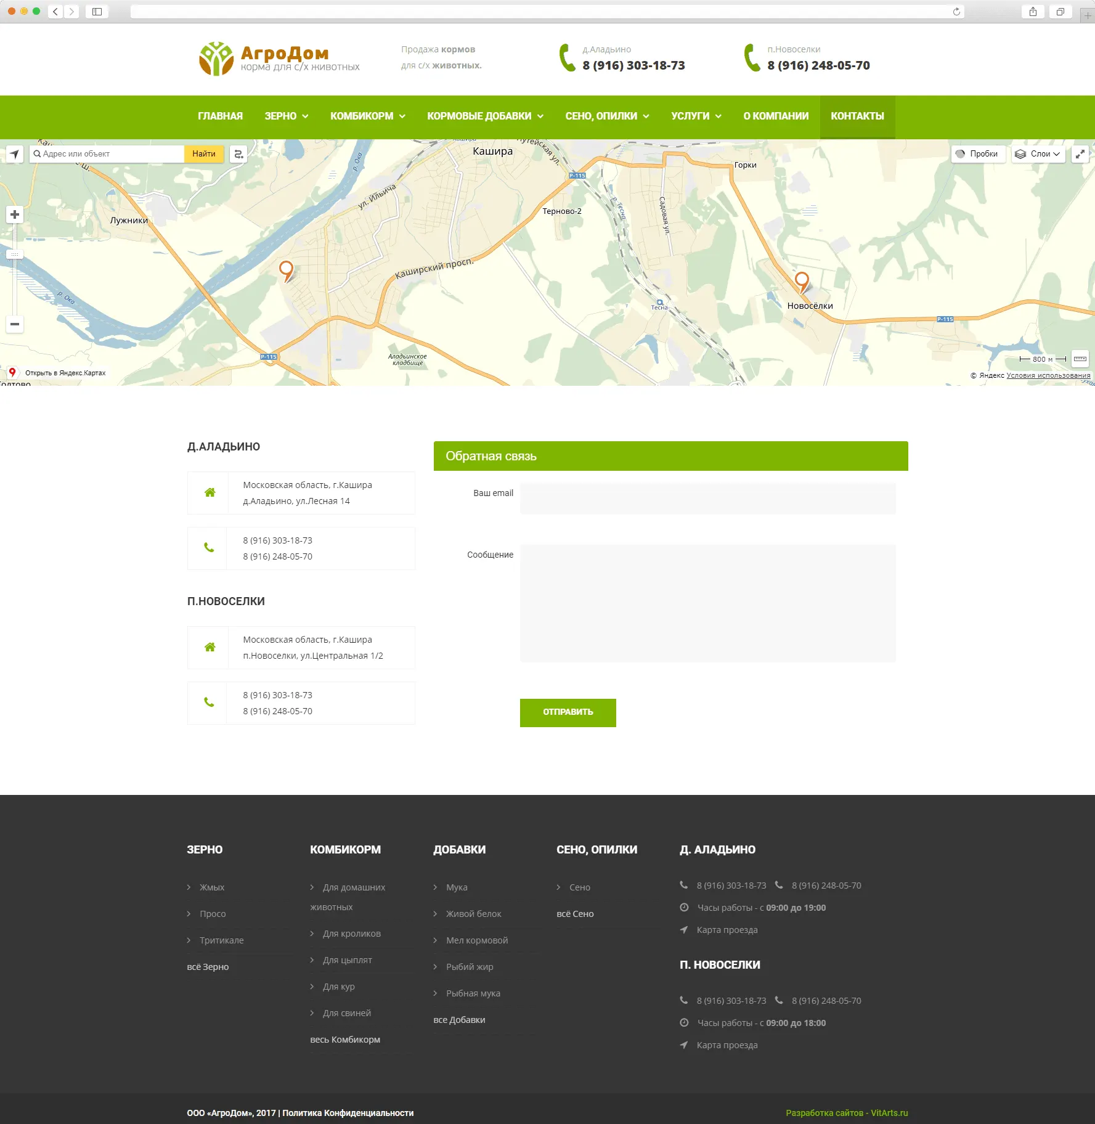Go to the О компании page
This screenshot has width=1095, height=1124.
coord(775,116)
